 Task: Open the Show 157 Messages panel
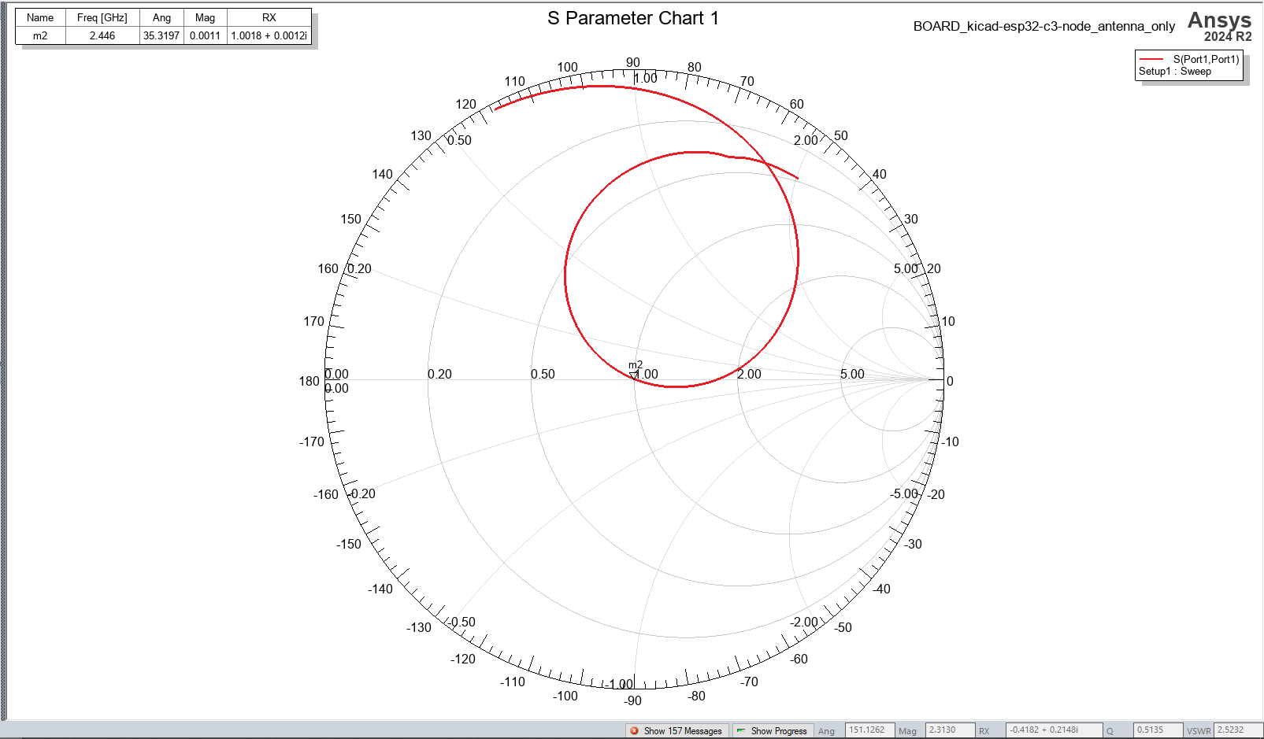tap(682, 730)
